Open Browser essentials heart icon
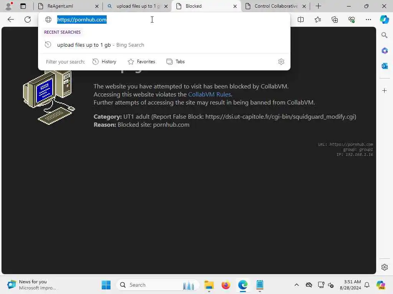 tap(352, 20)
